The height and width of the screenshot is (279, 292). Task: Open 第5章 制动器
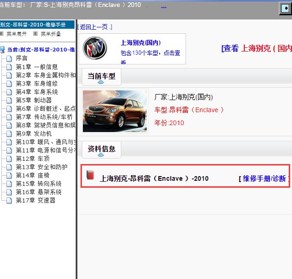tap(34, 100)
